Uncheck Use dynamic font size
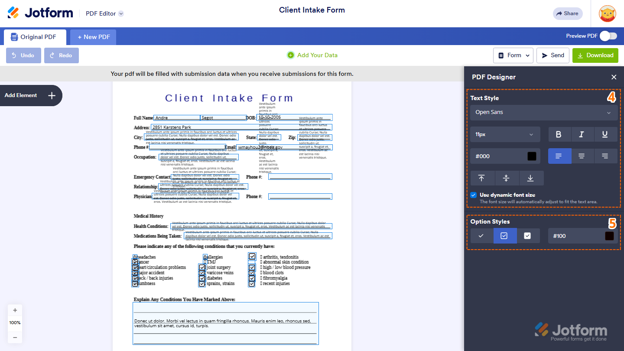 (474, 195)
